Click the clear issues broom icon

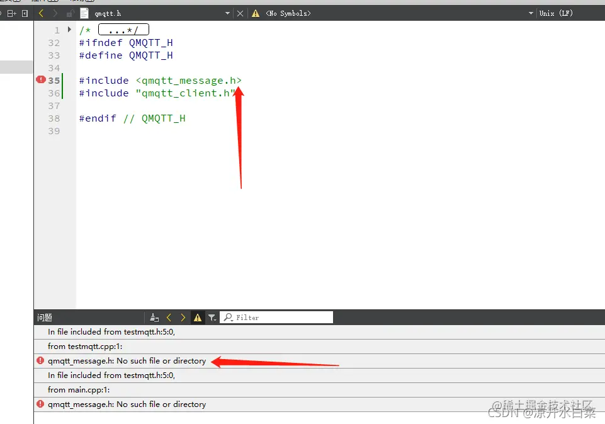[x=154, y=318]
